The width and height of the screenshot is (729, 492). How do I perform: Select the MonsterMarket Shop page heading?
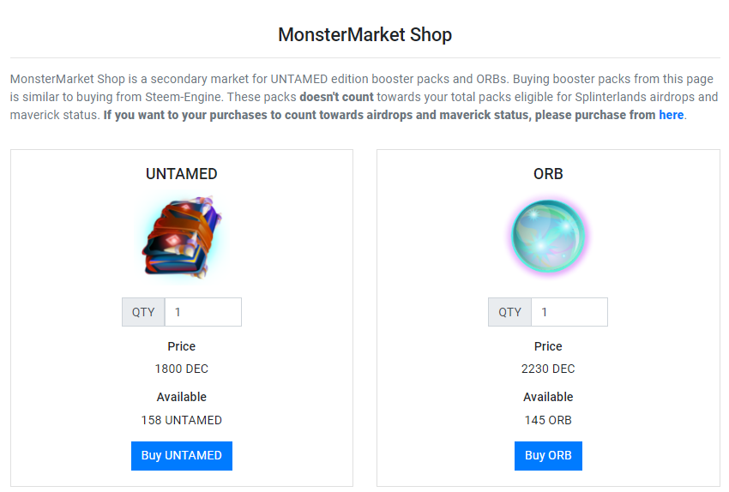pos(364,35)
